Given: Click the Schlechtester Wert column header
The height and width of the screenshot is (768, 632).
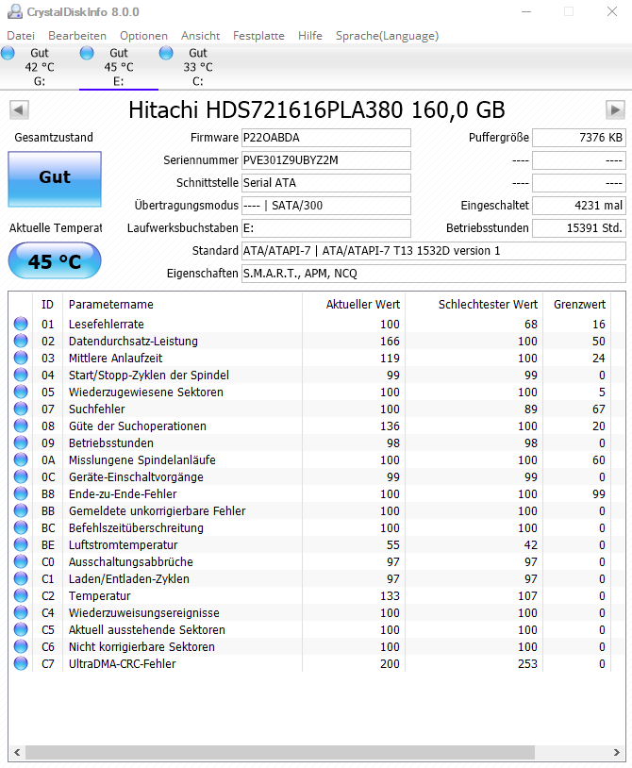Looking at the screenshot, I should [474, 304].
